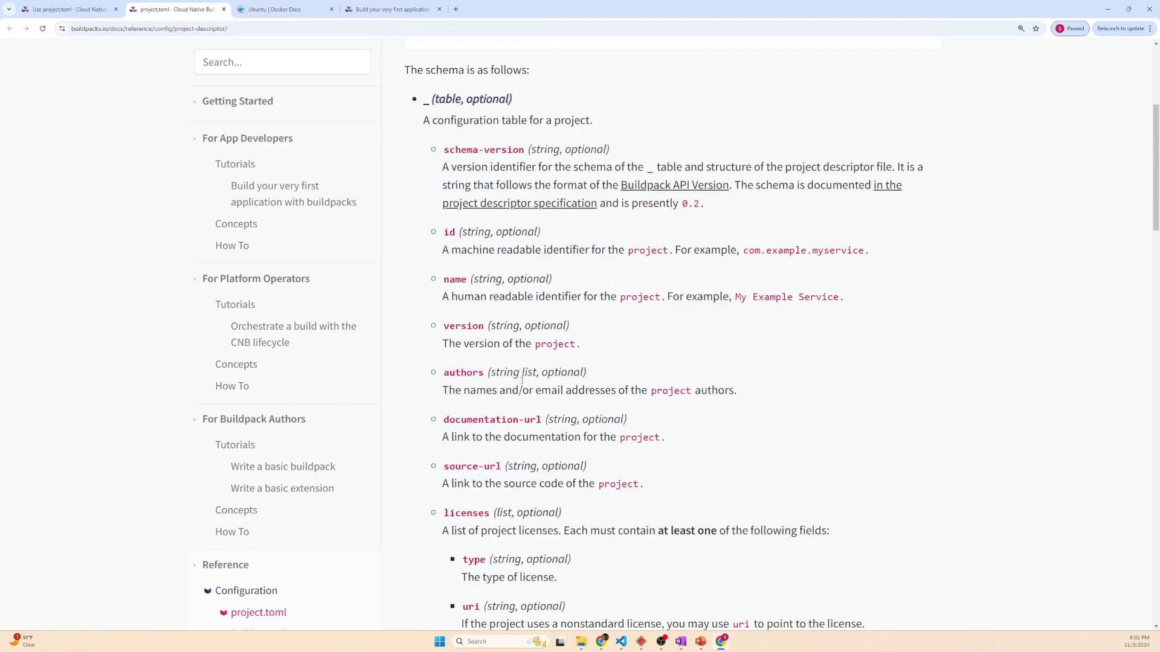Click the page vertical scrollbar thumb

[1156, 167]
